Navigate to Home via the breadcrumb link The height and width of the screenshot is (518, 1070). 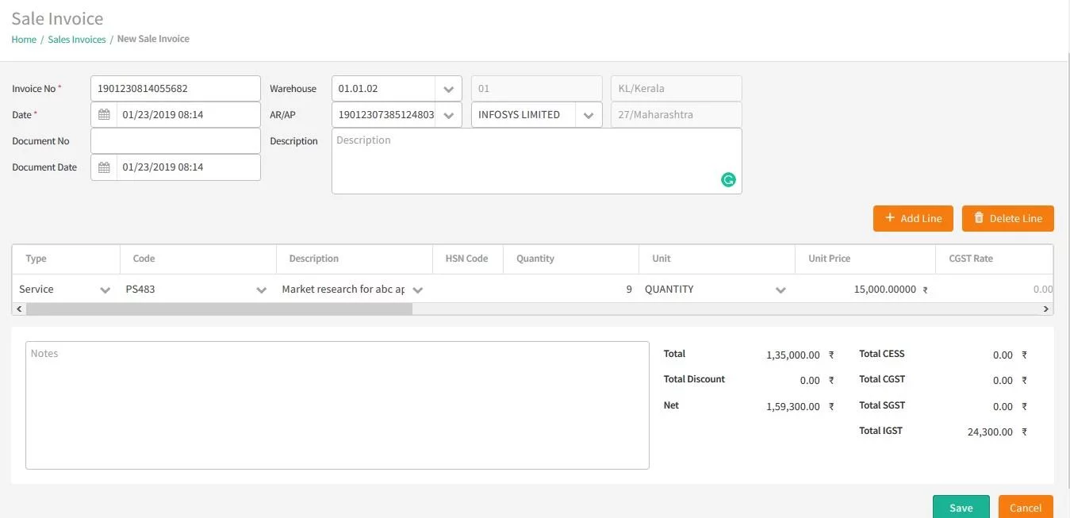click(x=23, y=38)
